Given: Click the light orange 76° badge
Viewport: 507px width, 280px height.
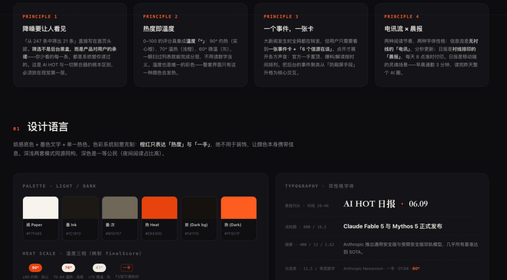Looking at the screenshot, I should point(68,268).
